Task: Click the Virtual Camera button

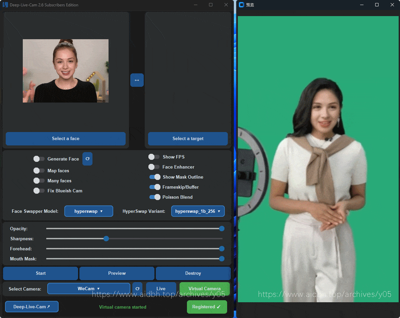Action: tap(204, 289)
